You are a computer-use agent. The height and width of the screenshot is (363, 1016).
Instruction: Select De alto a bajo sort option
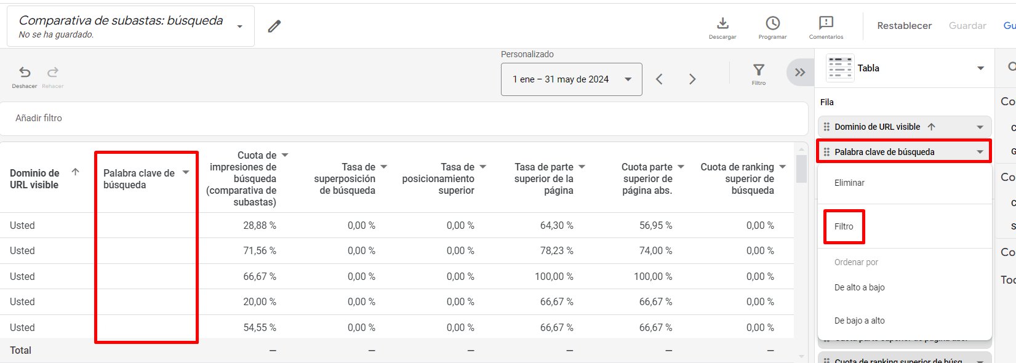point(859,287)
